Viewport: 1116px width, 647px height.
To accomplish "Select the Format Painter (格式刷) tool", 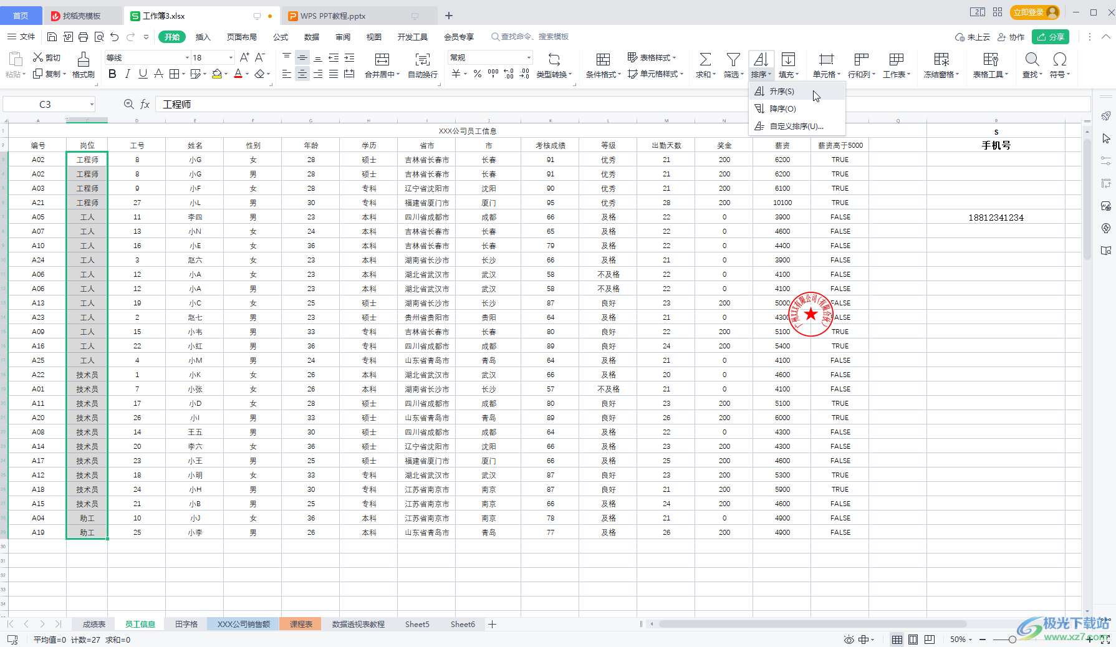I will click(x=83, y=65).
